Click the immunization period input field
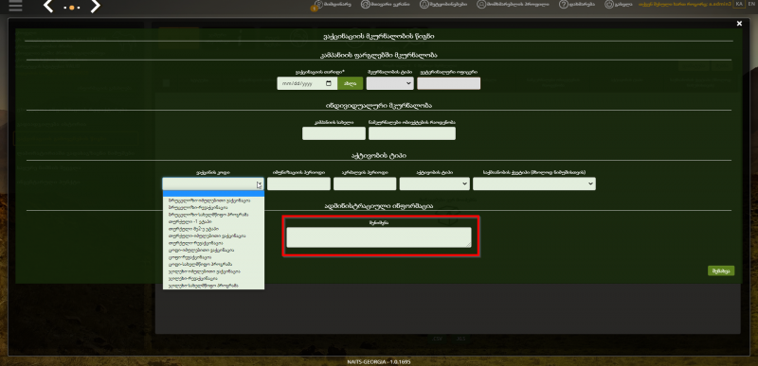Screen dimensions: 758x366 (x=298, y=183)
